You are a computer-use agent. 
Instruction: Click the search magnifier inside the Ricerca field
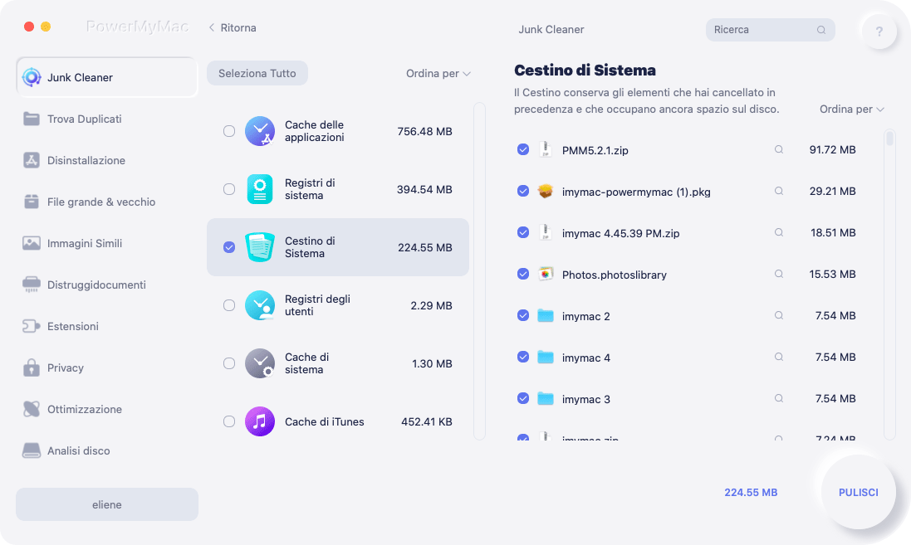tap(821, 30)
